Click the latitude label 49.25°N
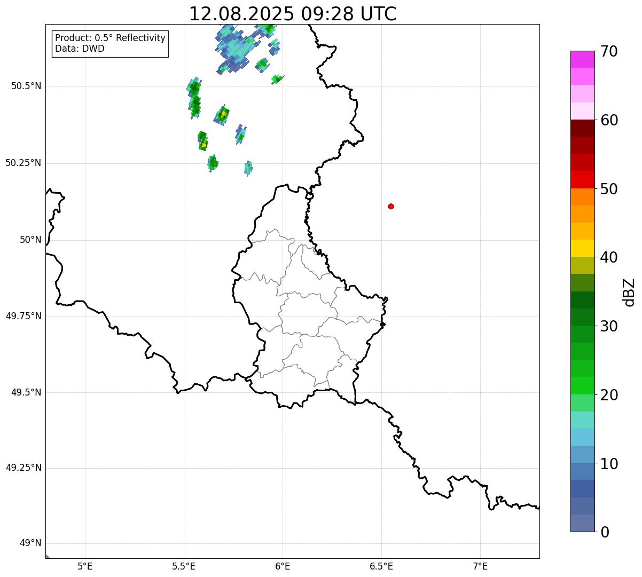Viewport: 642px width, 577px height. pos(24,468)
